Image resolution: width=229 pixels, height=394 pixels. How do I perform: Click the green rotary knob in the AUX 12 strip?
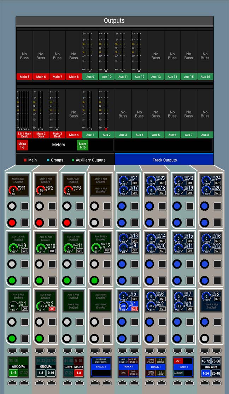(94, 280)
